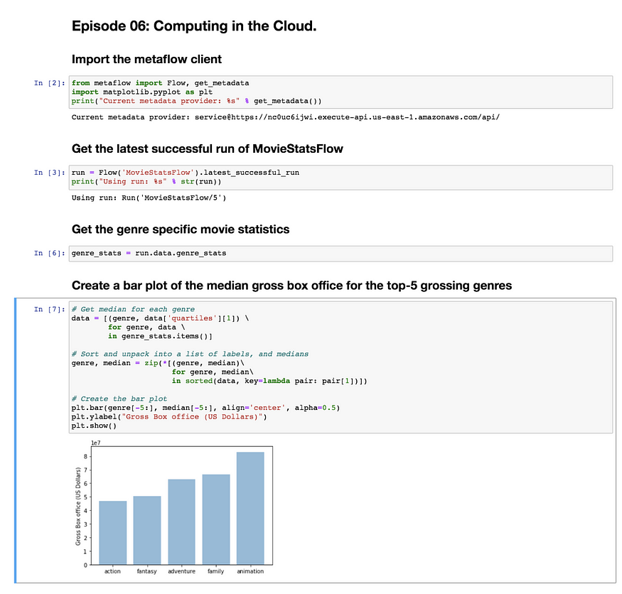Click the plt.show() code line

pos(94,426)
